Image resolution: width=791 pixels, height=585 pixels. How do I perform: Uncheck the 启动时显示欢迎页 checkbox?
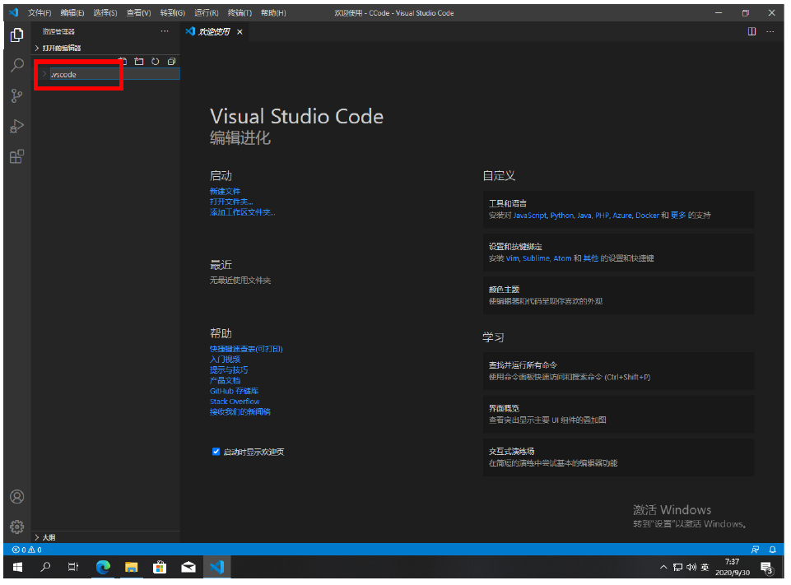(216, 452)
